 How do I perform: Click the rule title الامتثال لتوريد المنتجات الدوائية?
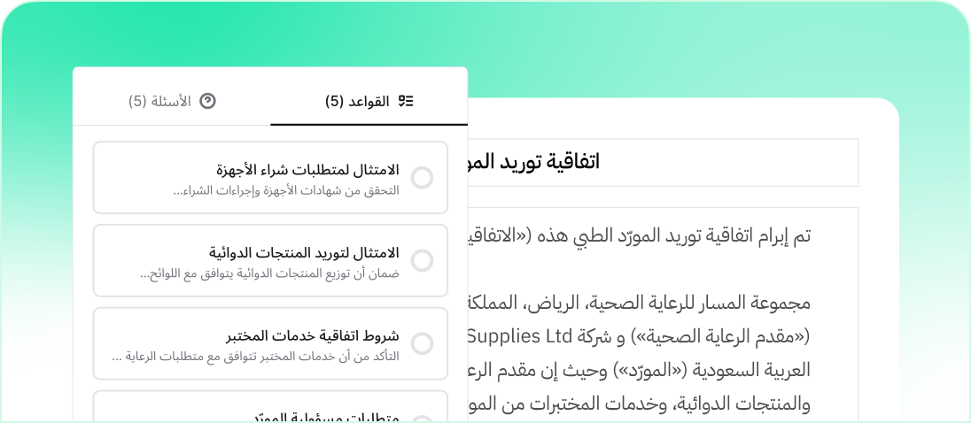(x=304, y=252)
